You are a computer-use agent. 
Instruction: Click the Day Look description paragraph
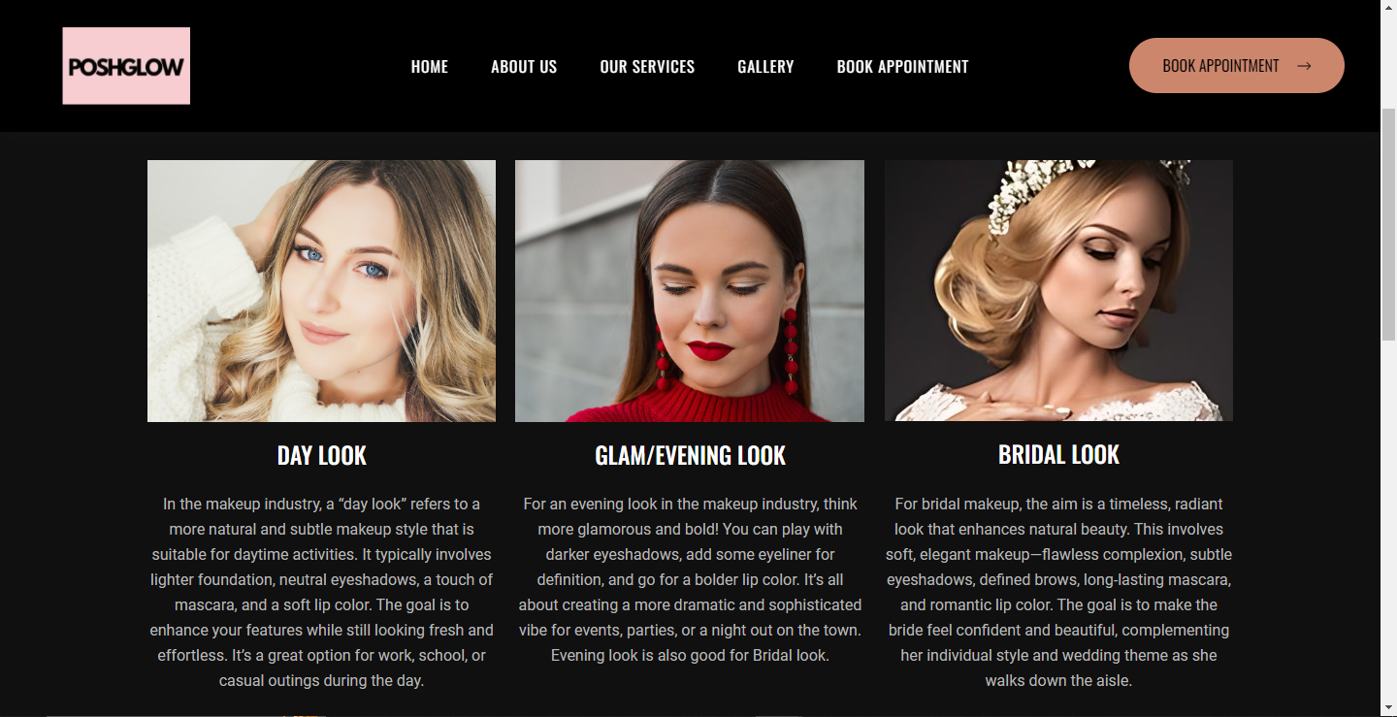click(x=321, y=592)
